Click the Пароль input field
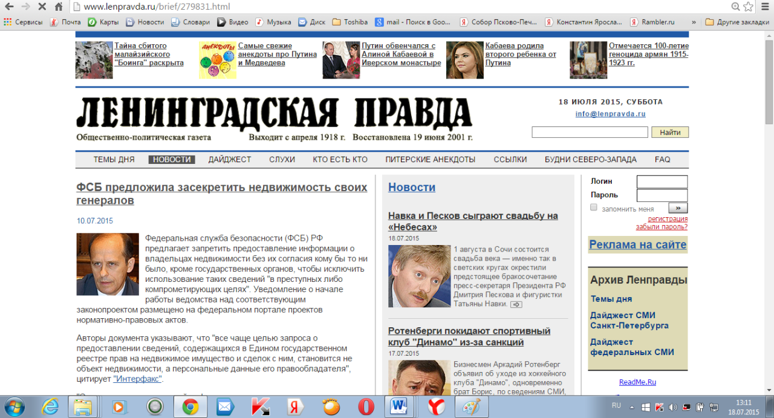This screenshot has width=774, height=418. [662, 195]
